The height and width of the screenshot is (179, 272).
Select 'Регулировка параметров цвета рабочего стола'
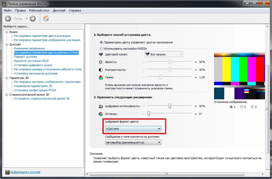coord(46,53)
